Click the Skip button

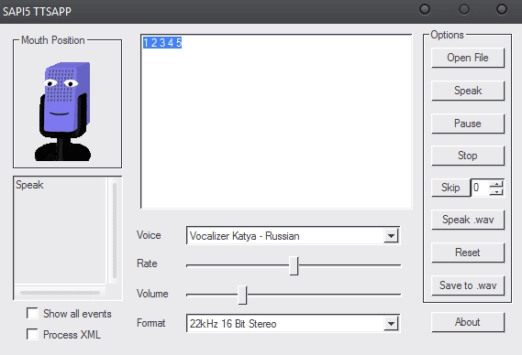pos(450,188)
